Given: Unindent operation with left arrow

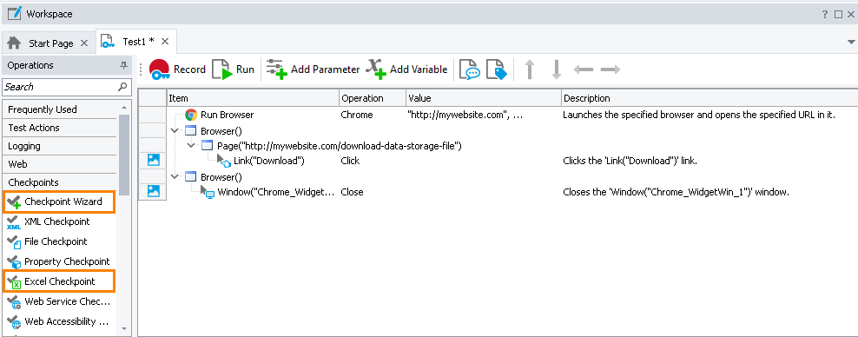Looking at the screenshot, I should 584,69.
